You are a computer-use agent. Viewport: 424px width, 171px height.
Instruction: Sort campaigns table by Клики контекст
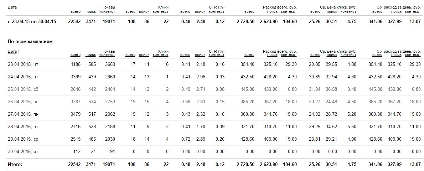click(161, 55)
